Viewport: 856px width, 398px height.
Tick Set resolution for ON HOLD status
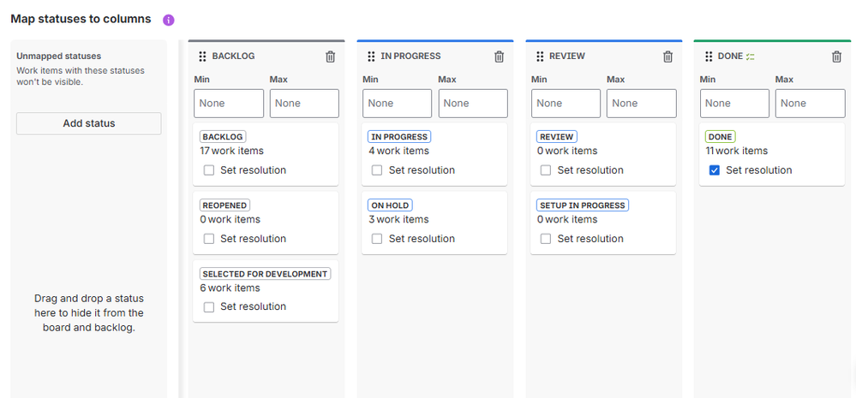pyautogui.click(x=378, y=239)
